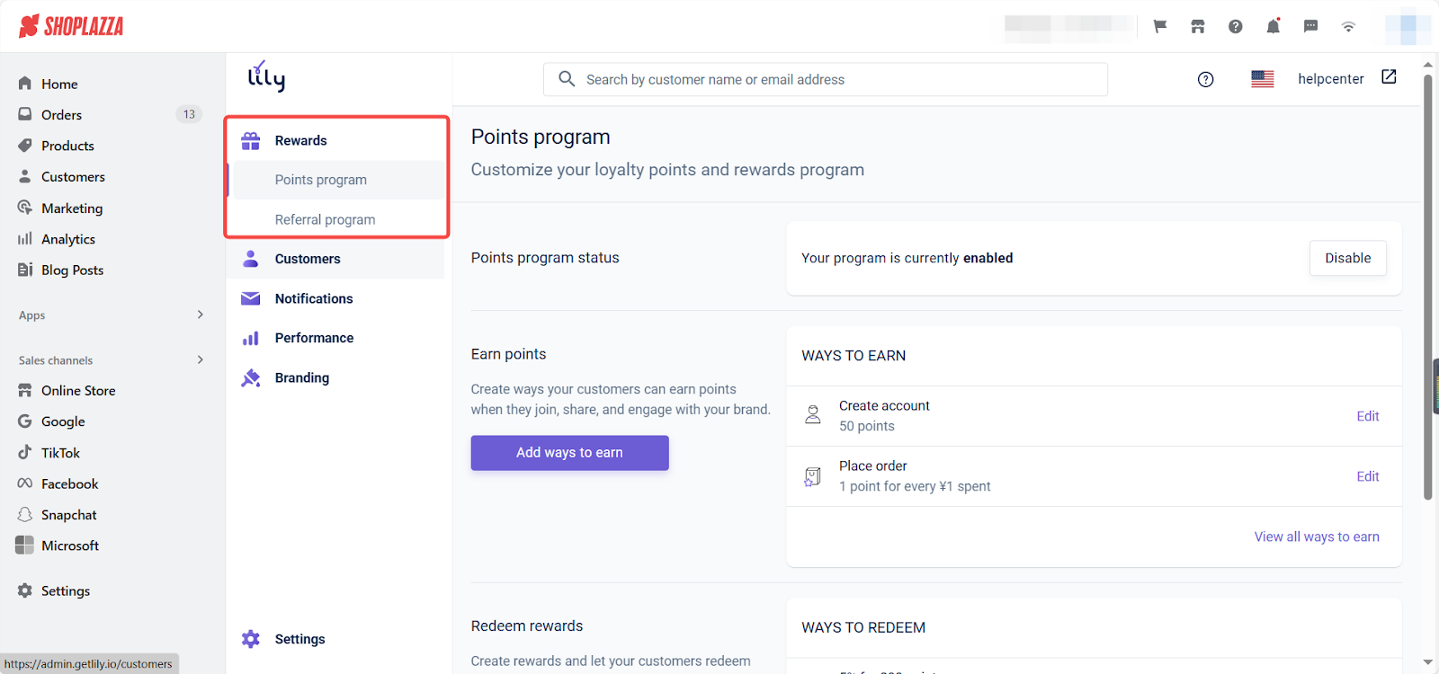Open helpcenter external link icon
The image size is (1439, 674).
(1389, 77)
